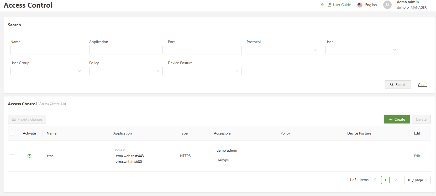
Task: Click Edit for the ztna entry
Action: (x=417, y=156)
